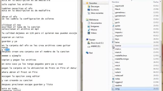Click line 'copian y pegan los archivos'
The image size is (163, 91).
pos(19,60)
